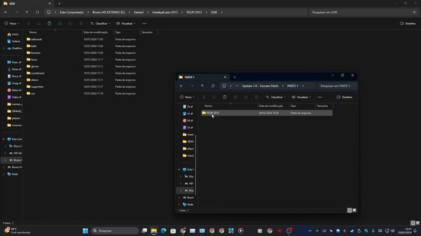This screenshot has width=421, height=236.
Task: Add a new tab in GDB window
Action: tap(59, 3)
